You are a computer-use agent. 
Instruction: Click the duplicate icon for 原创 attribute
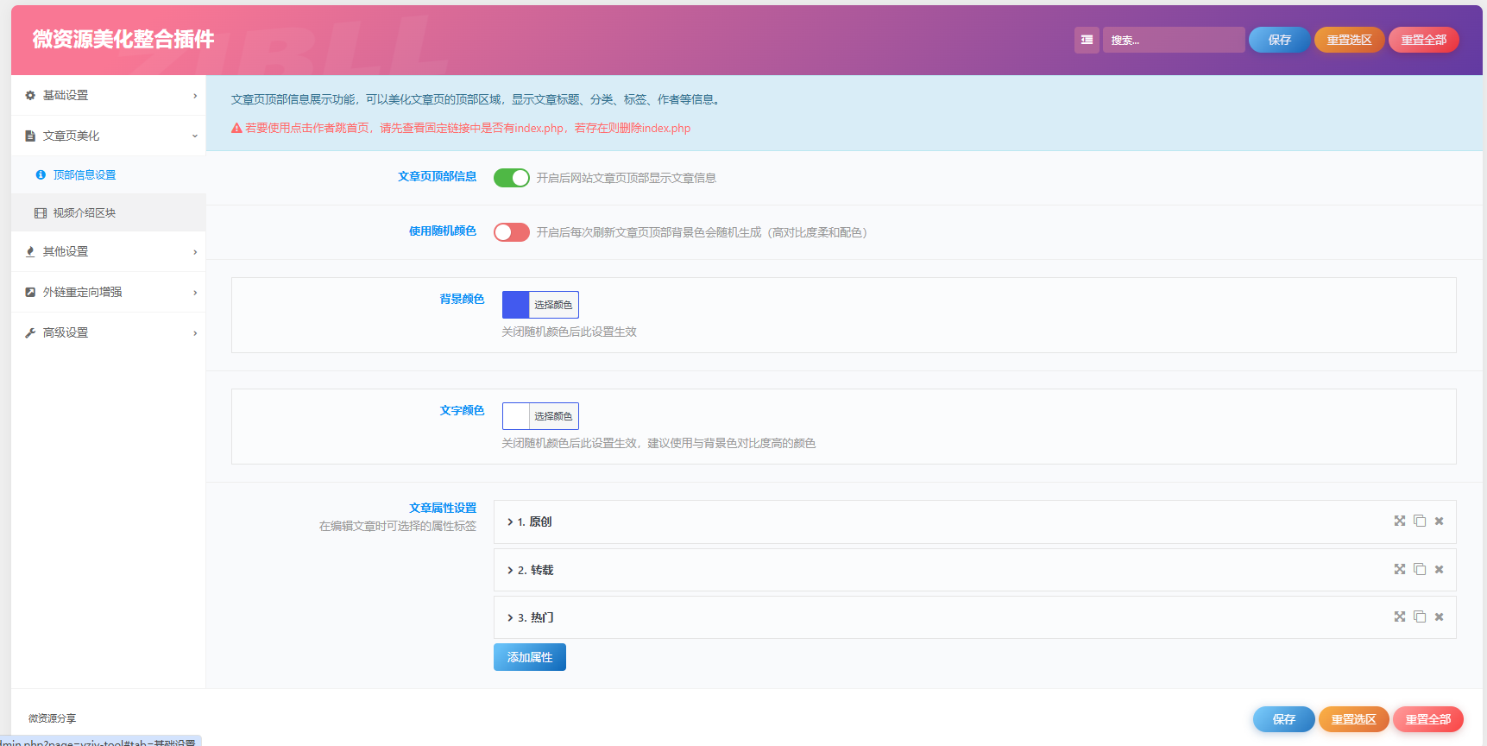point(1420,521)
